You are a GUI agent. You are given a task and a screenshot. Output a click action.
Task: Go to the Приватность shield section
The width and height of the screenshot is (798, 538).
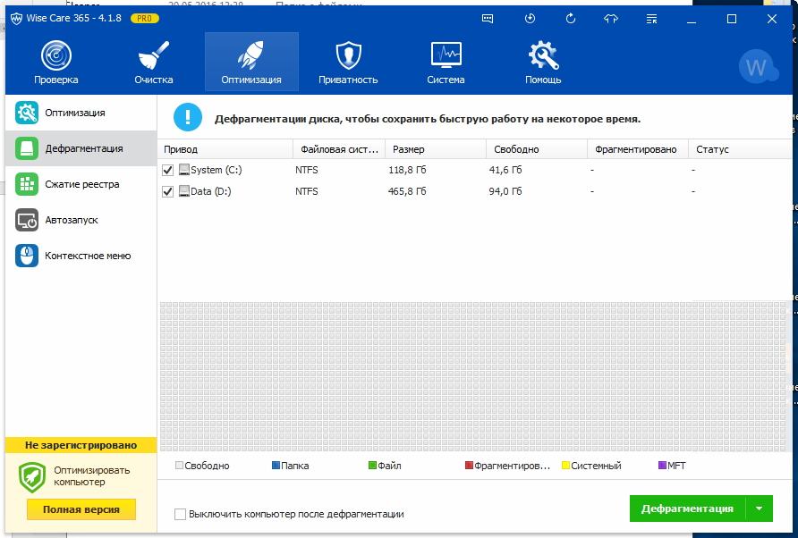coord(348,63)
